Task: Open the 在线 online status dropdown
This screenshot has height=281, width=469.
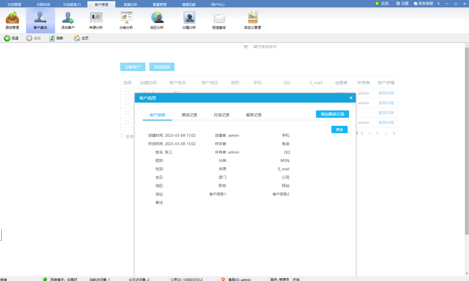Action: 382,4
